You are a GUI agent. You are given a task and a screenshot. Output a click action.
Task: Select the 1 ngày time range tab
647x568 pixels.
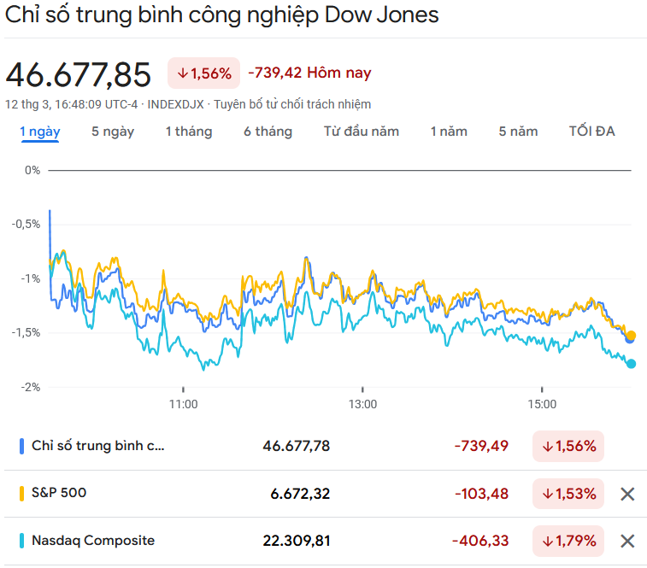point(40,132)
